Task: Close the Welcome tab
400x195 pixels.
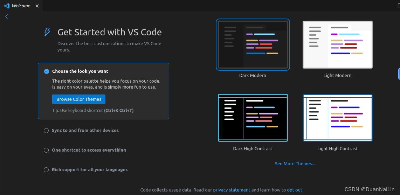Action: (37, 6)
